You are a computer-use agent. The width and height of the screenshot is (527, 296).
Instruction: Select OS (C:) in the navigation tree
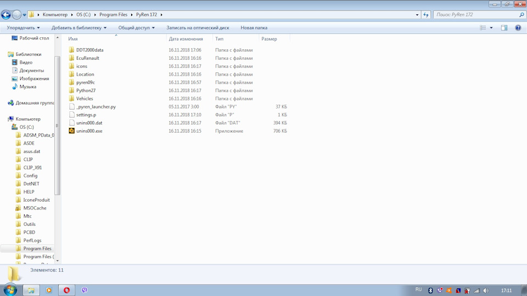tap(26, 127)
